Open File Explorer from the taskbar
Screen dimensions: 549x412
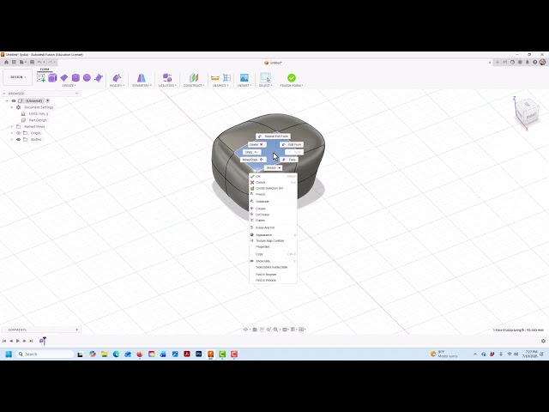(105, 354)
